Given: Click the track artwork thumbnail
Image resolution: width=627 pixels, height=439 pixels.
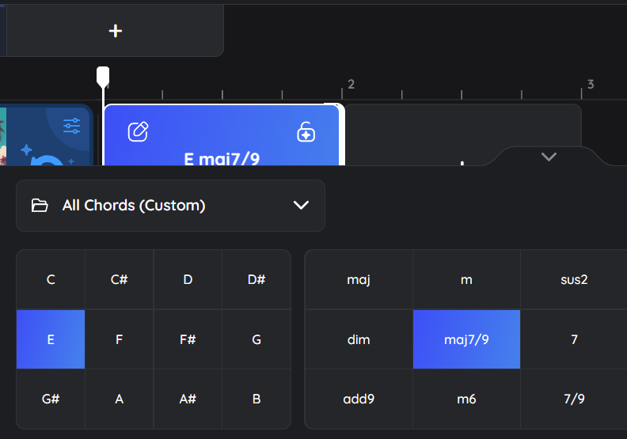Looking at the screenshot, I should coord(46,135).
